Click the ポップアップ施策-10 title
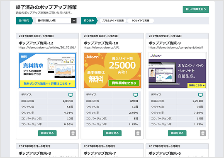Screen dimensions: 224x158 pyautogui.click(x=101, y=43)
